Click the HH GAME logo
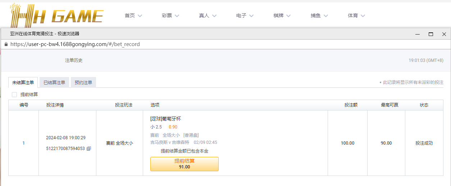Screen dimensions: 451x186 (57, 15)
